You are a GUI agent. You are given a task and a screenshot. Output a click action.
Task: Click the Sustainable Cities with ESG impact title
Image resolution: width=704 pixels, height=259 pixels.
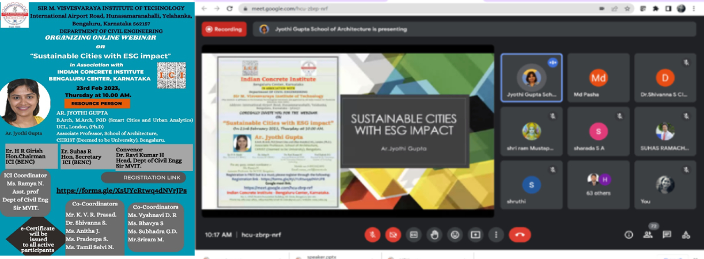pyautogui.click(x=101, y=56)
